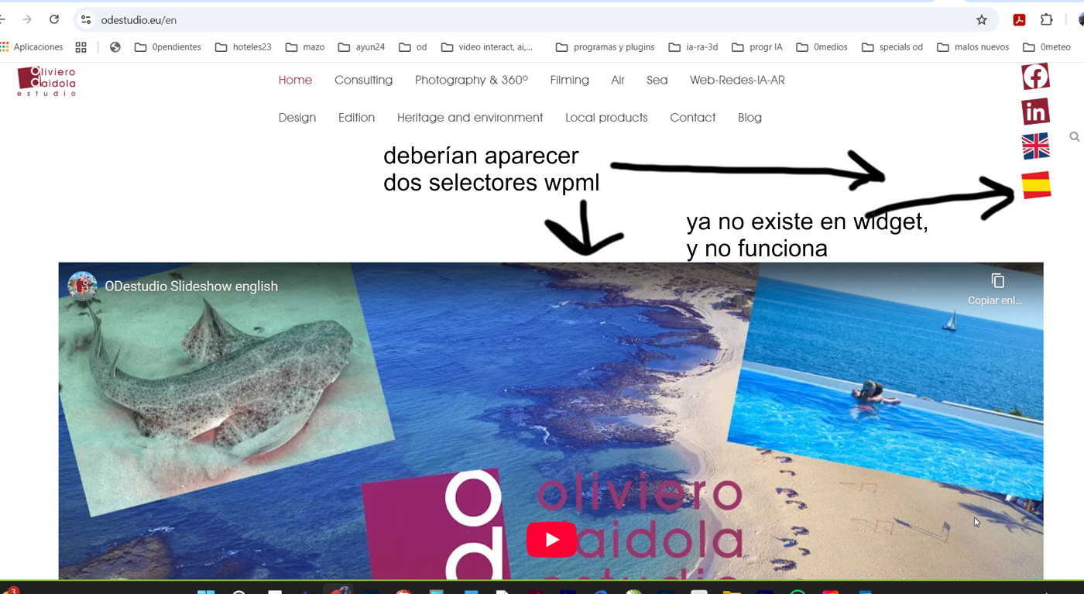Open the hoteles23 bookmark folder

243,47
